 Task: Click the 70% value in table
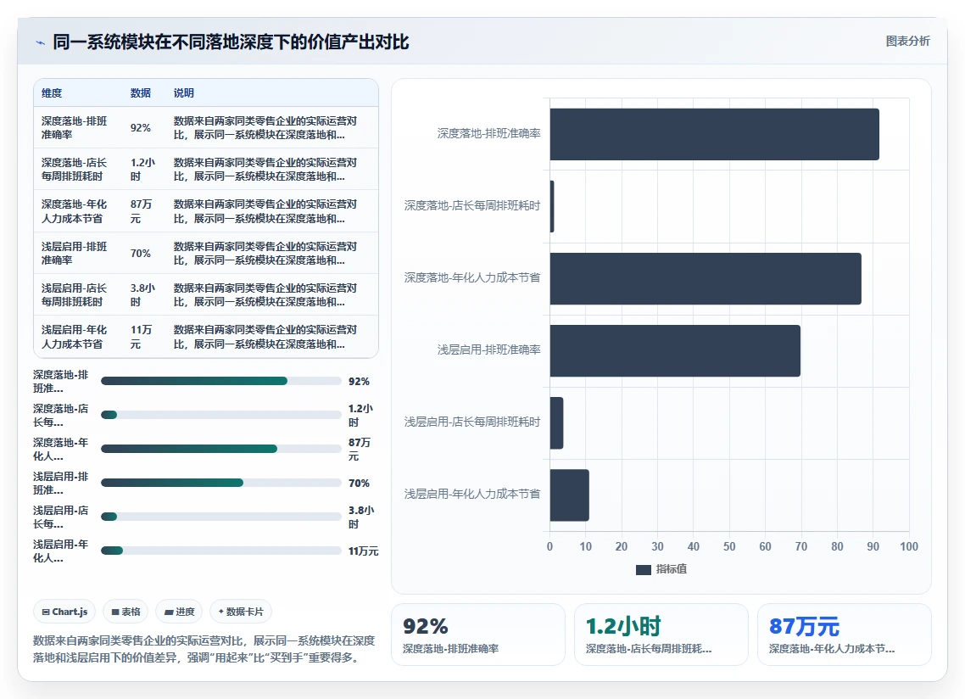click(x=140, y=254)
